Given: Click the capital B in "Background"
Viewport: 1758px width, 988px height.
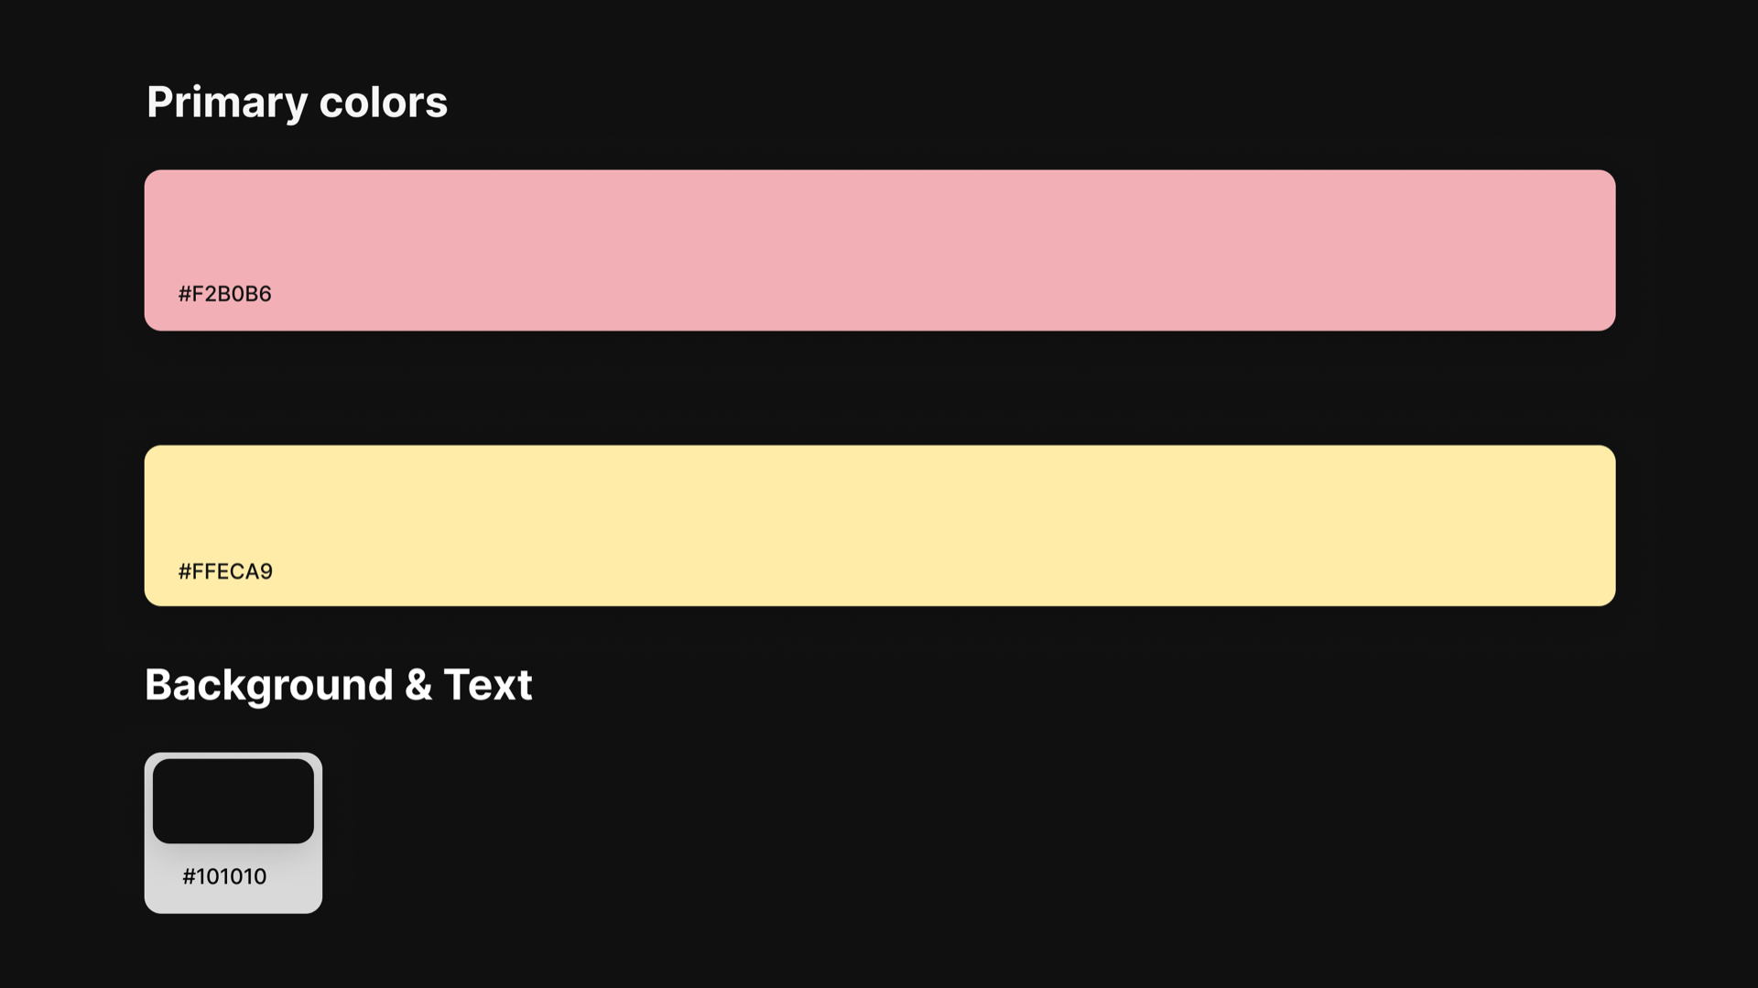Looking at the screenshot, I should click(x=158, y=685).
